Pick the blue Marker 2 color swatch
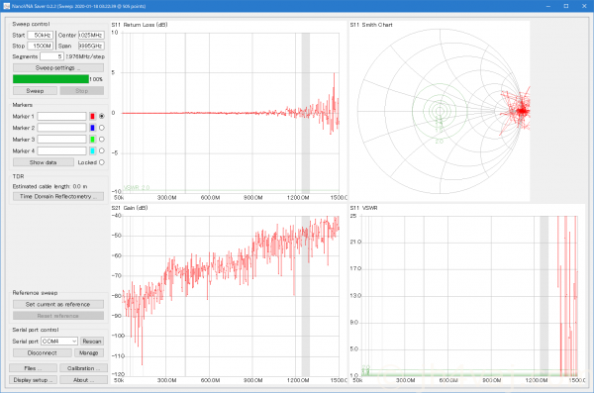The image size is (594, 393). pyautogui.click(x=92, y=128)
